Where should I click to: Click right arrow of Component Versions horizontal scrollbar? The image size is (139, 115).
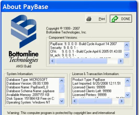point(121,61)
